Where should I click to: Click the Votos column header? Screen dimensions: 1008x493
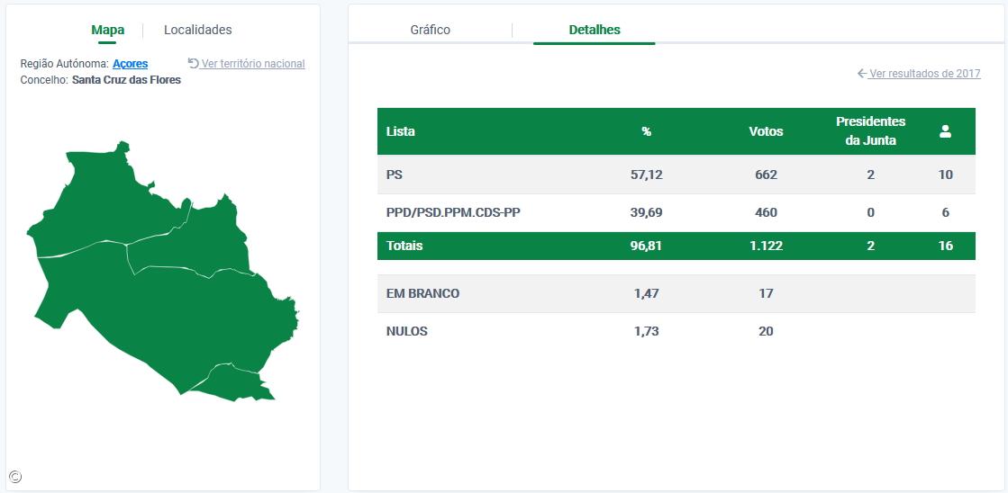766,131
